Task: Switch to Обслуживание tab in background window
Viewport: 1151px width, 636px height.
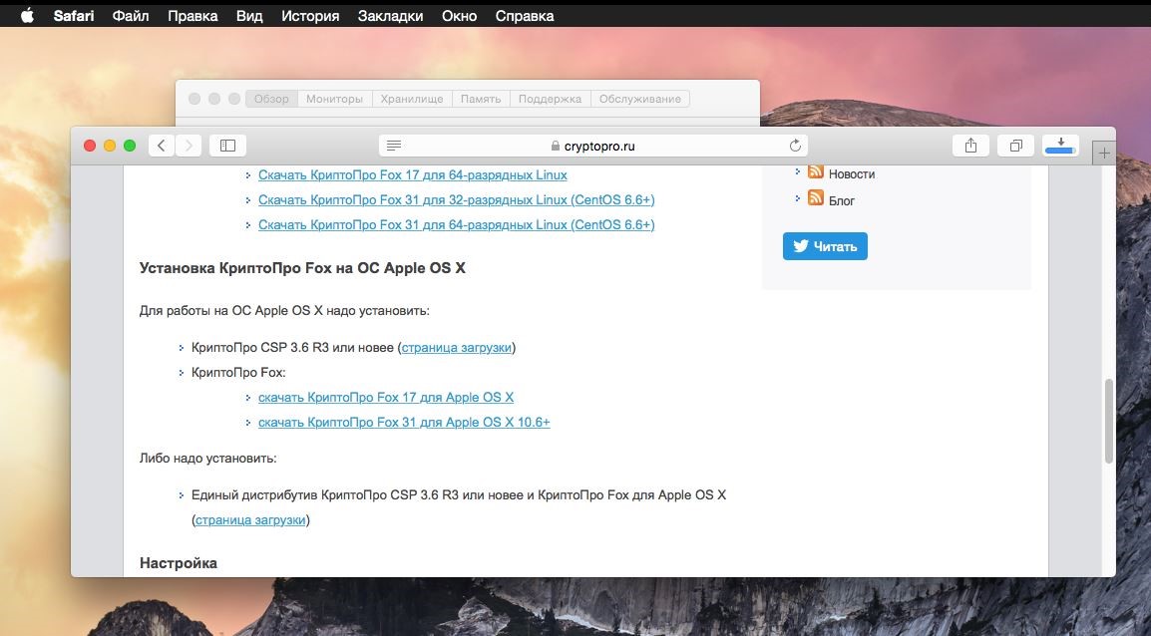Action: click(x=640, y=99)
